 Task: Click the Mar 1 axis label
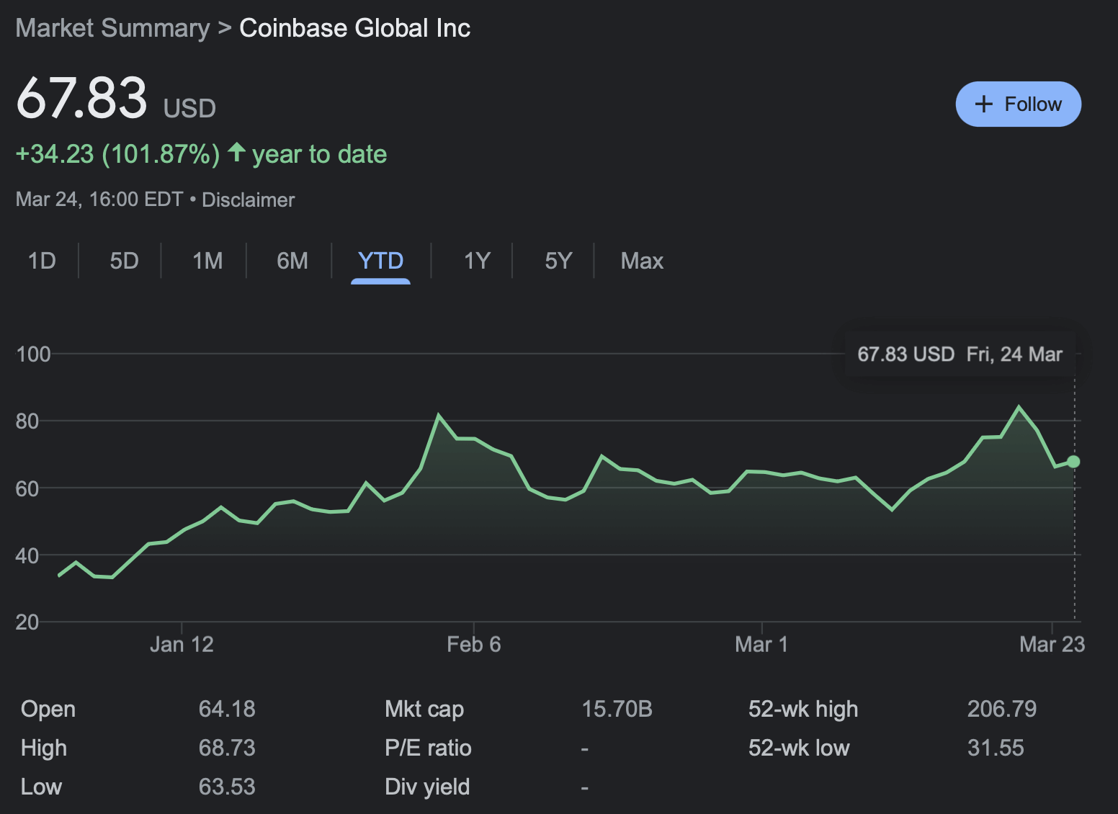point(761,644)
